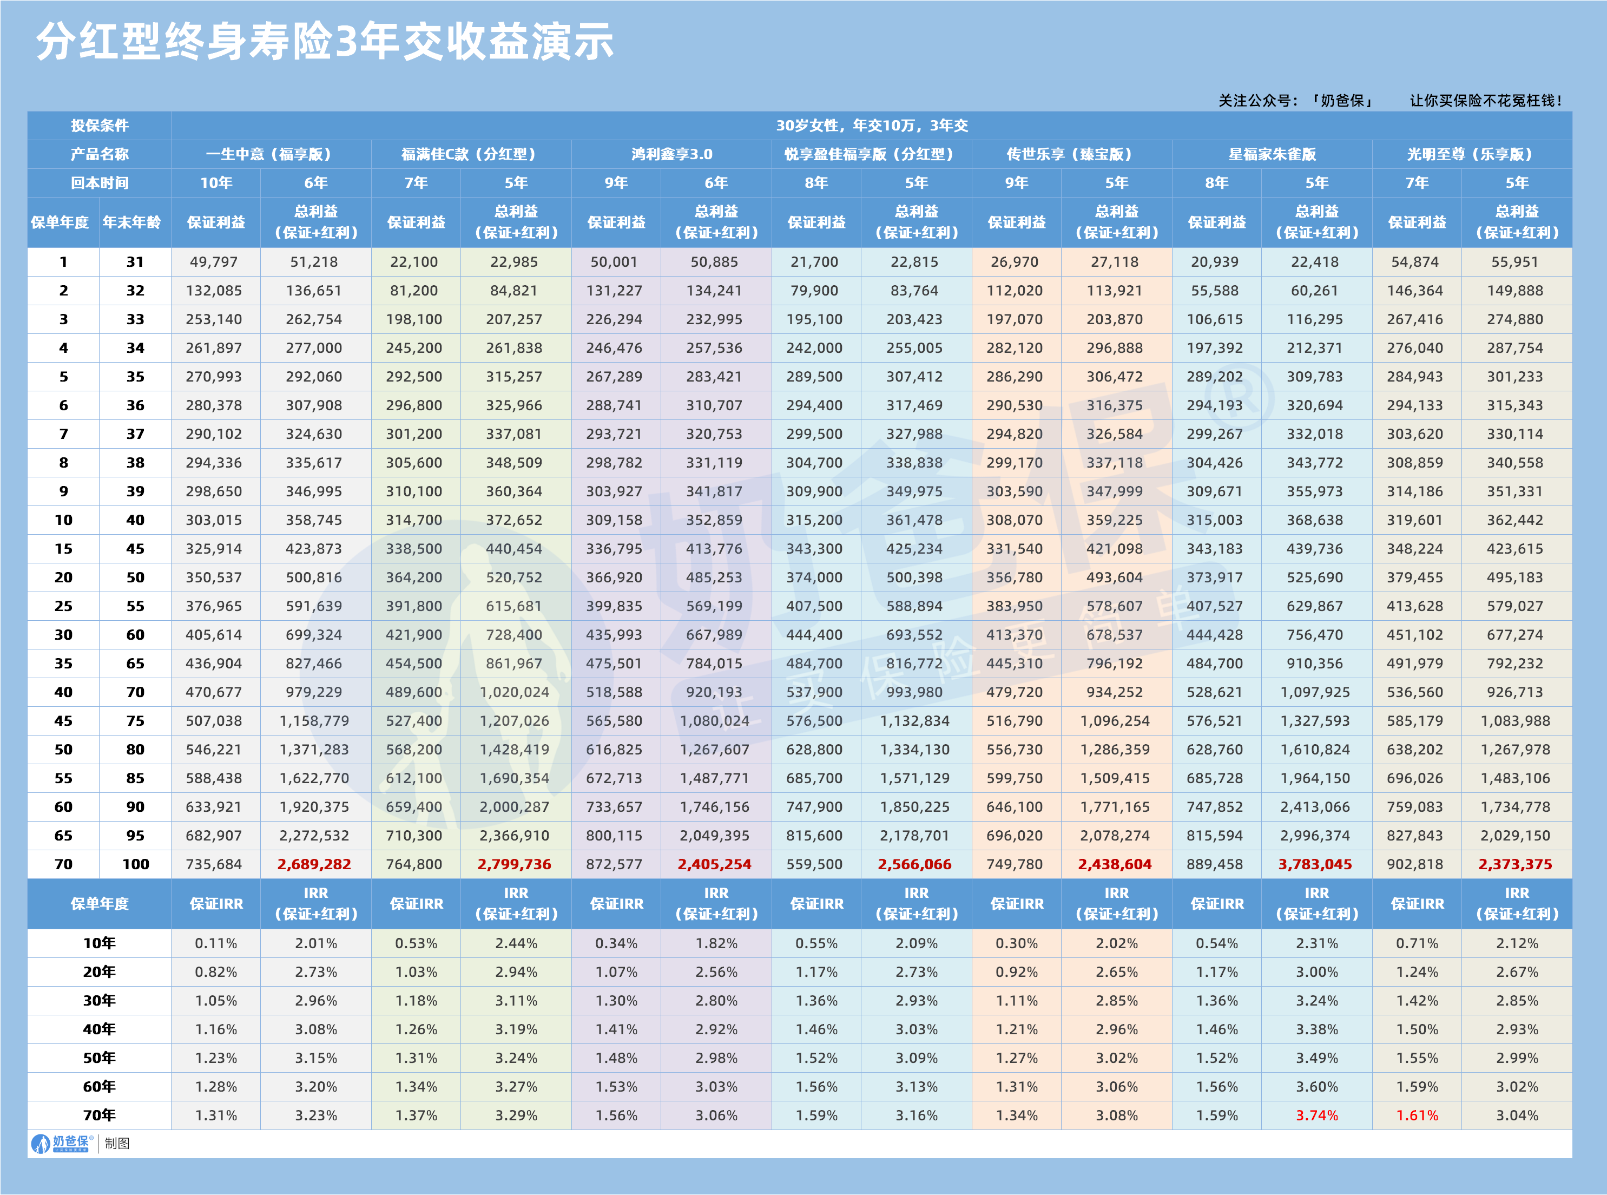This screenshot has height=1195, width=1607.
Task: Click the red 3.74% IRR value in 70年 row
Action: pos(1318,1115)
